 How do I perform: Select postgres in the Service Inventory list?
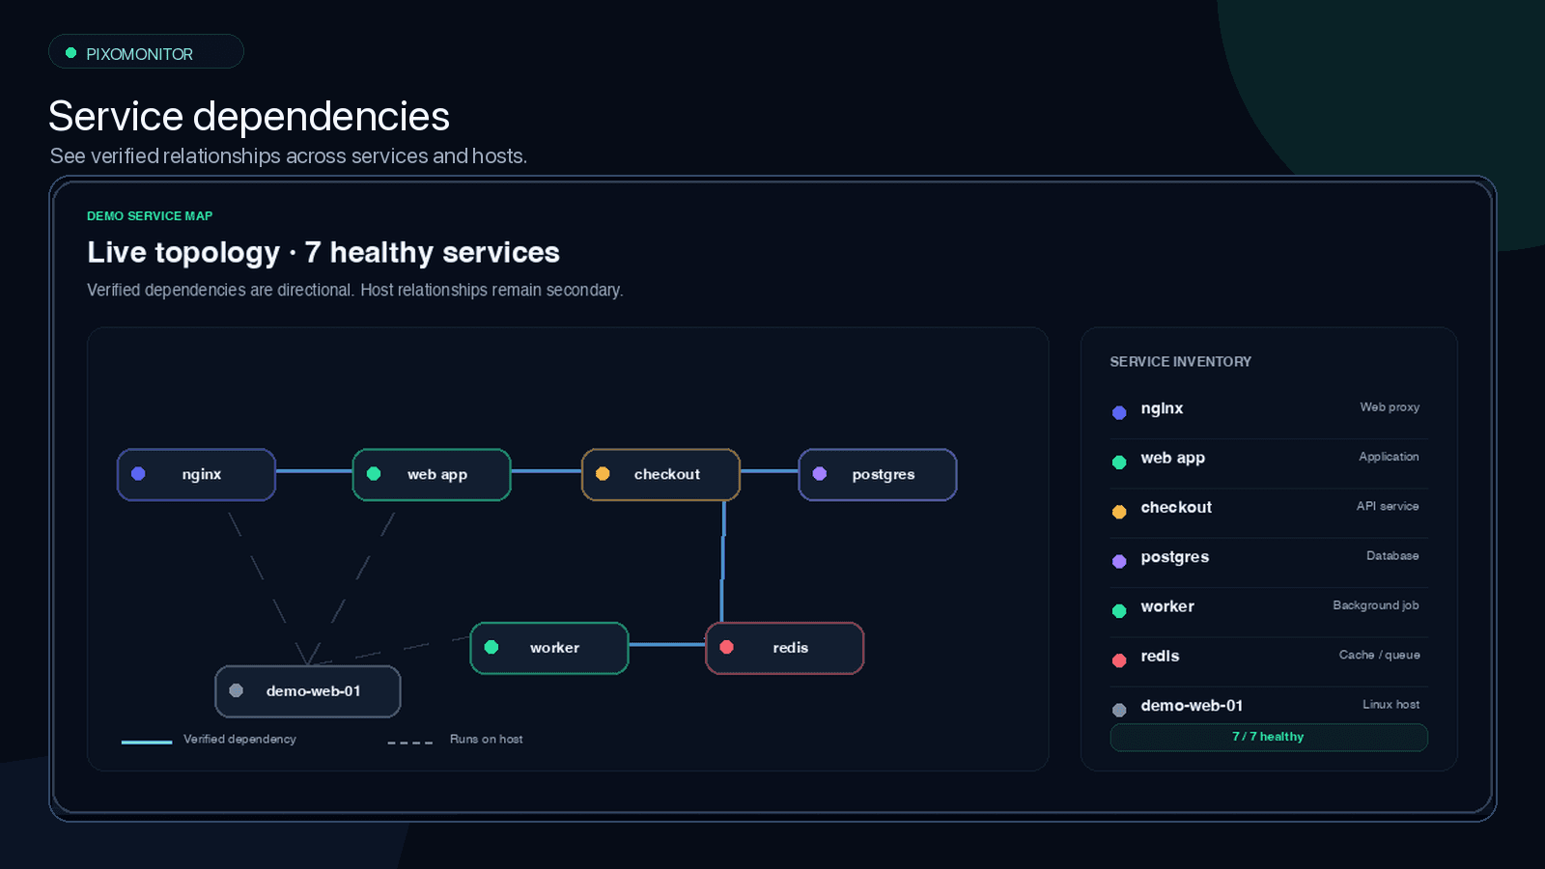pos(1269,558)
